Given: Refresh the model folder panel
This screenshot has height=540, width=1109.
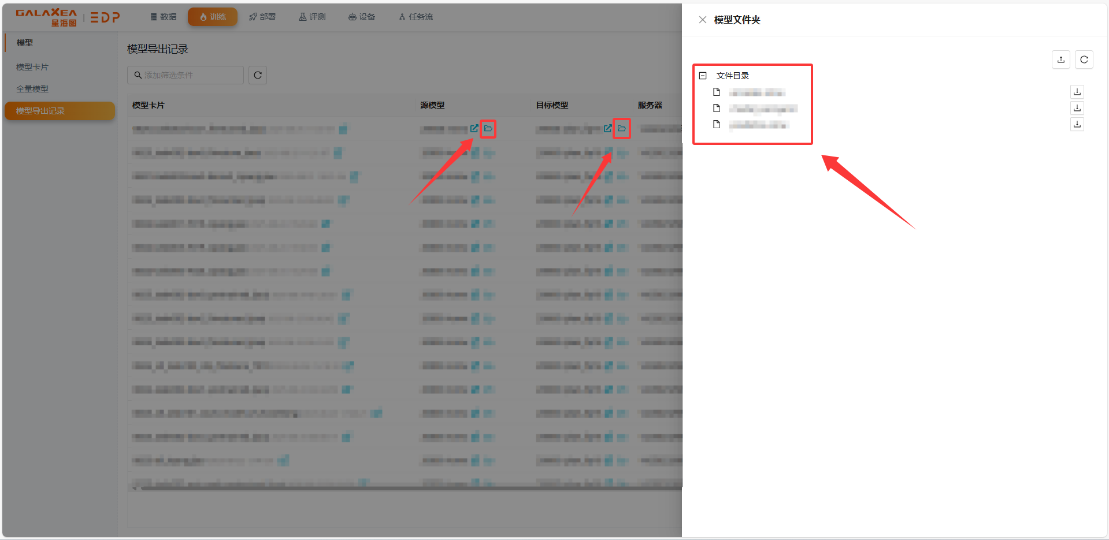Looking at the screenshot, I should 1084,59.
